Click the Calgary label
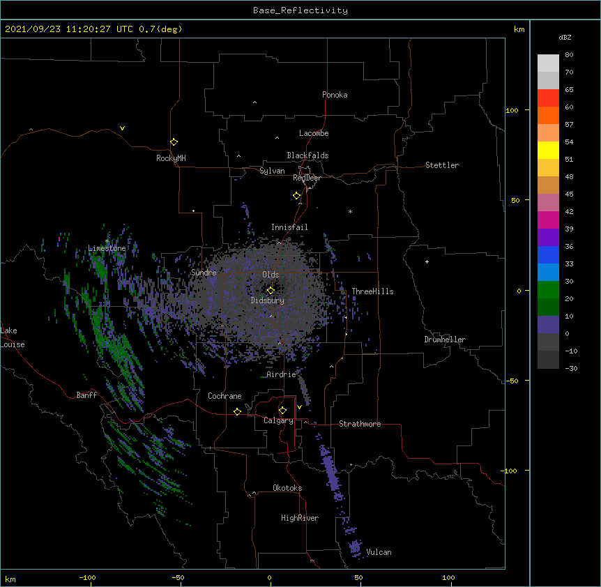The width and height of the screenshot is (601, 587). [x=278, y=420]
